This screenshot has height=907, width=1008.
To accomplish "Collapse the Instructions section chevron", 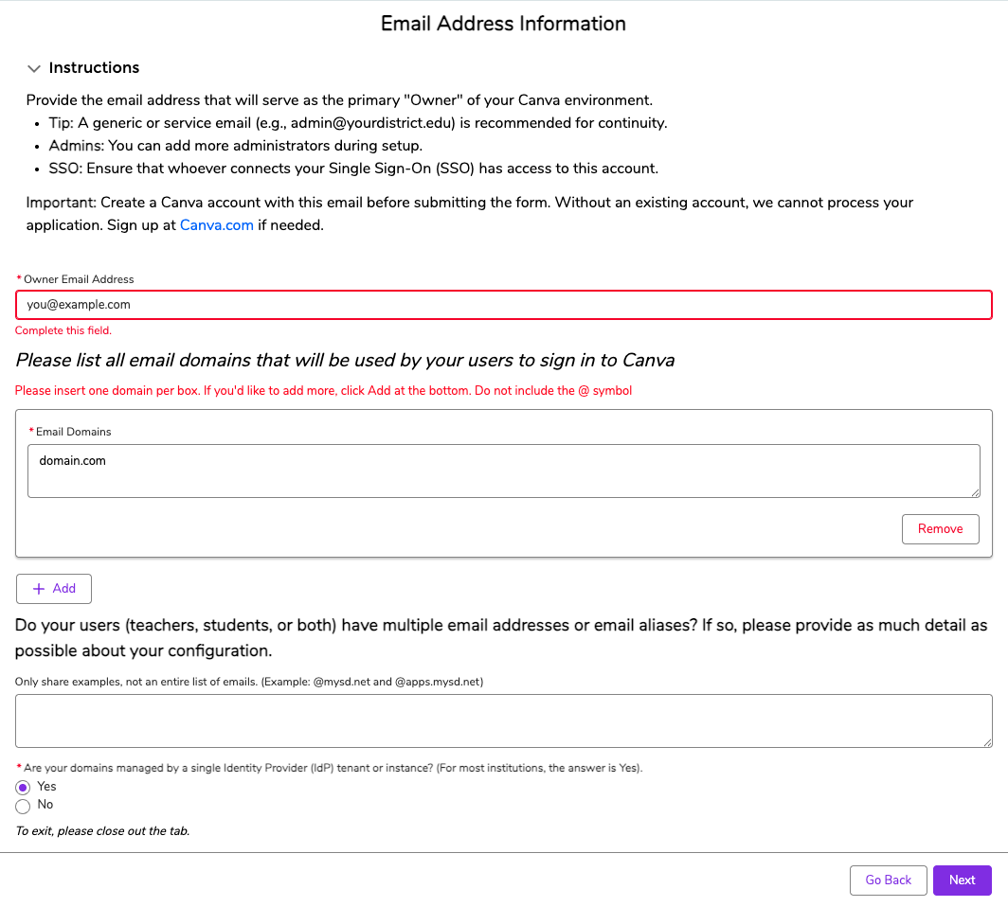I will click(x=34, y=68).
